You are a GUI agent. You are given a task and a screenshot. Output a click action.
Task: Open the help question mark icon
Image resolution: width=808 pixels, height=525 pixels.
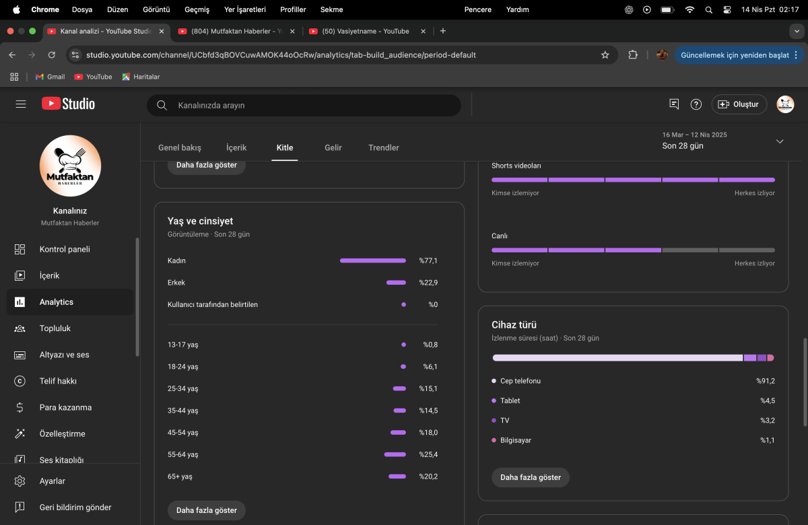coord(696,104)
